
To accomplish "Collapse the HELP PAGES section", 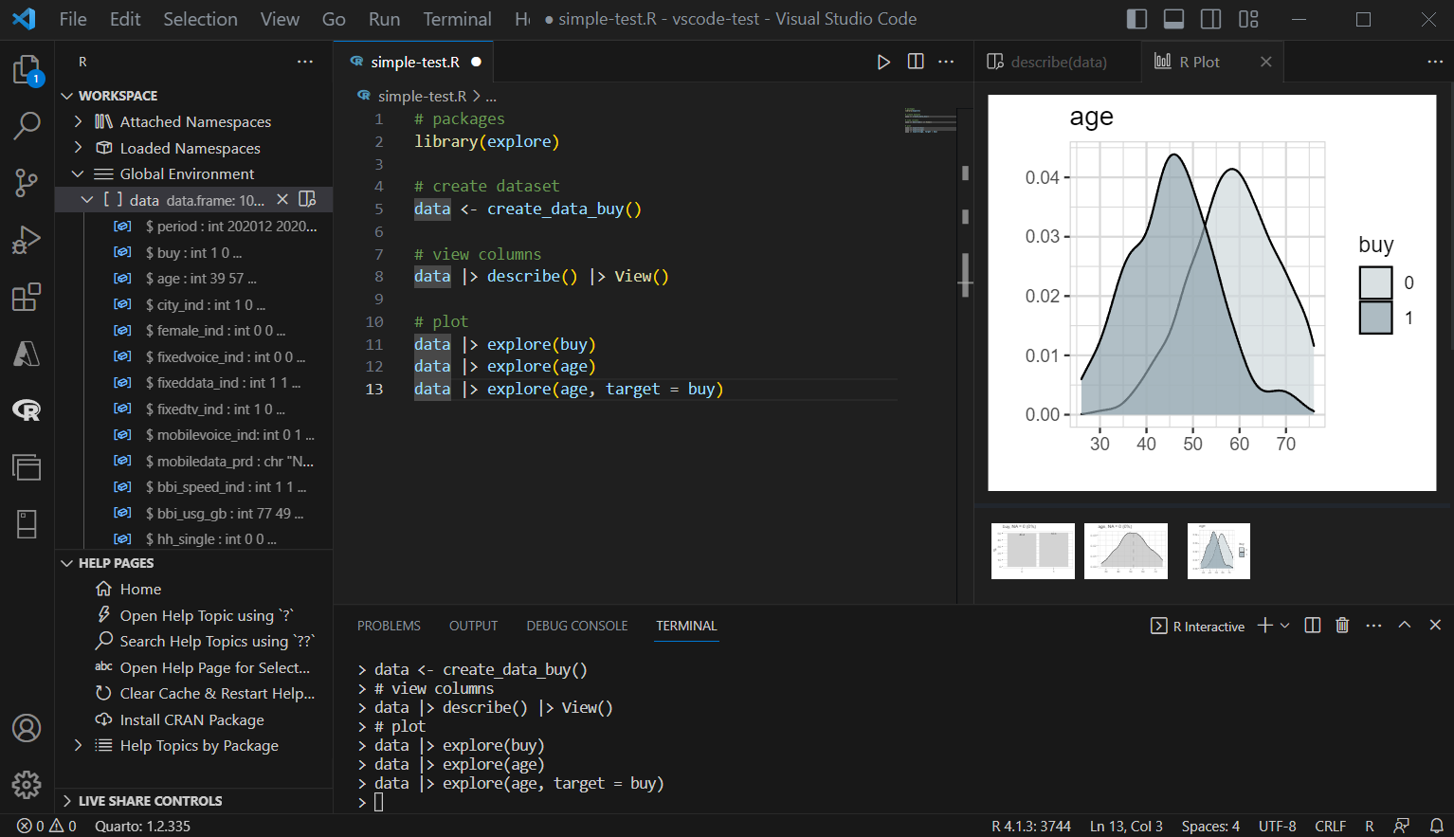I will [67, 563].
